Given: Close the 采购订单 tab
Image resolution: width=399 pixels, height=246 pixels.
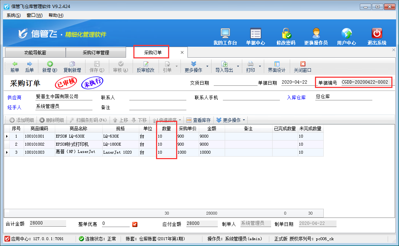Looking at the screenshot, I should coord(182,53).
